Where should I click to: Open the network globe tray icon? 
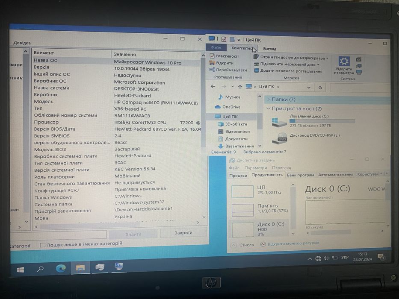(318, 258)
